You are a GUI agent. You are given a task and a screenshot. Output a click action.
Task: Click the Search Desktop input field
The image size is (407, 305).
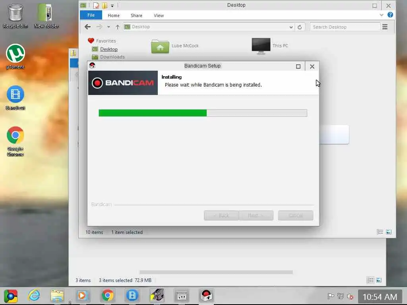pyautogui.click(x=345, y=27)
